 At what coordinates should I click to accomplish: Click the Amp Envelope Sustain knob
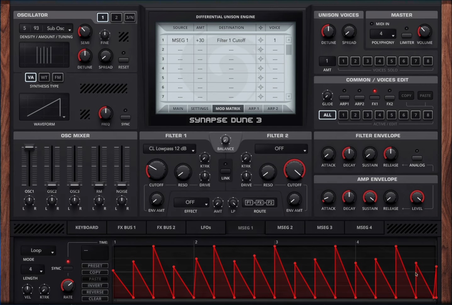coord(370,197)
